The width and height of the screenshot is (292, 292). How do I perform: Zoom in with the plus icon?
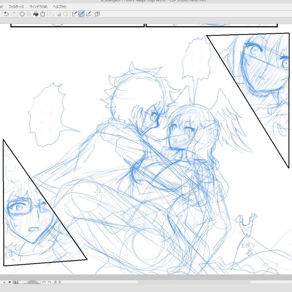4,282
